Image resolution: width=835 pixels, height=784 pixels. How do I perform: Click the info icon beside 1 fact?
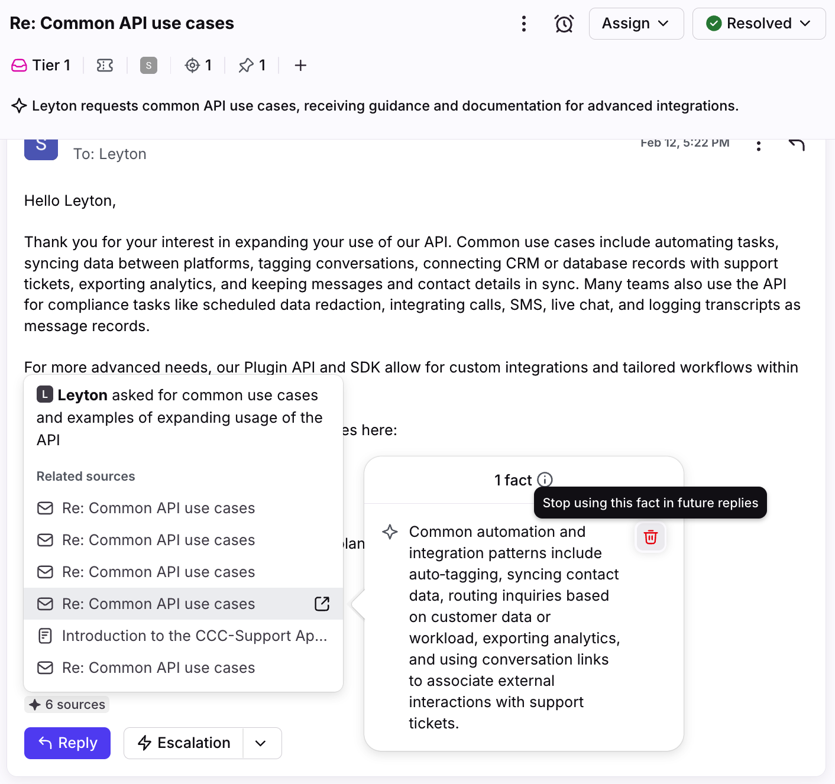(545, 480)
